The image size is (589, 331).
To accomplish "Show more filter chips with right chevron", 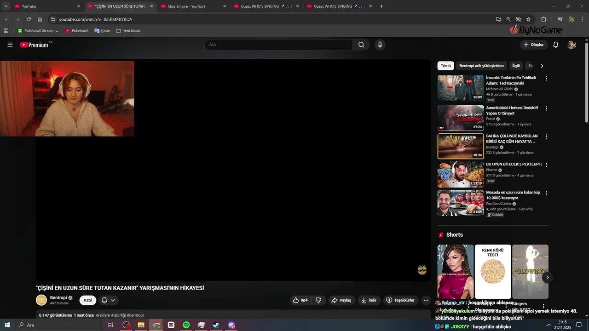I will (x=542, y=66).
